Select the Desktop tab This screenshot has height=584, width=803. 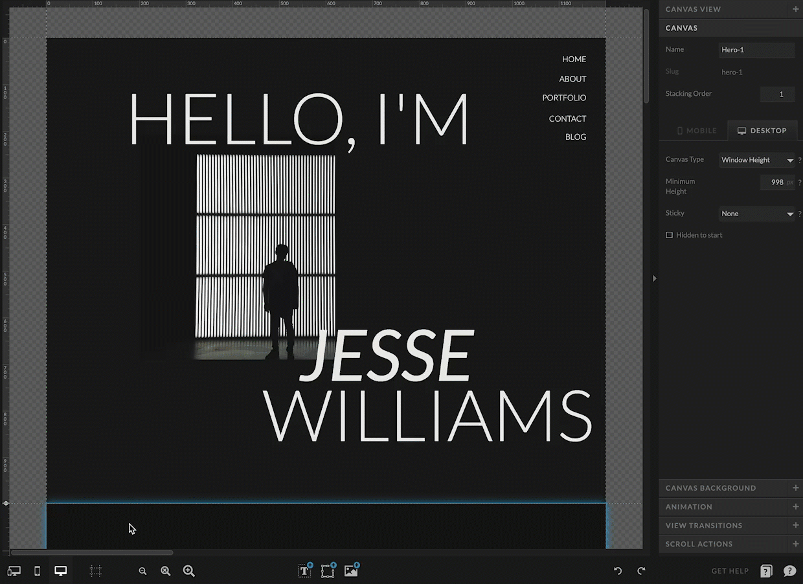[762, 131]
